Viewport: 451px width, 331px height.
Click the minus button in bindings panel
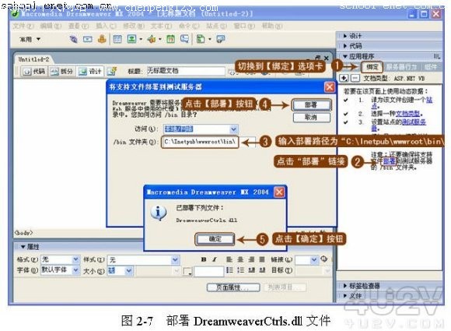pyautogui.click(x=355, y=78)
